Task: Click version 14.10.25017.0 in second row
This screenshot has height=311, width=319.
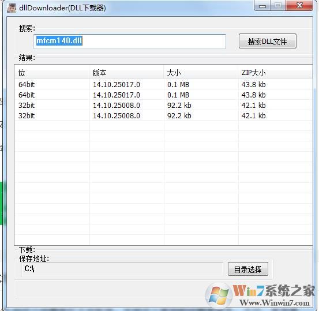Action: click(117, 95)
